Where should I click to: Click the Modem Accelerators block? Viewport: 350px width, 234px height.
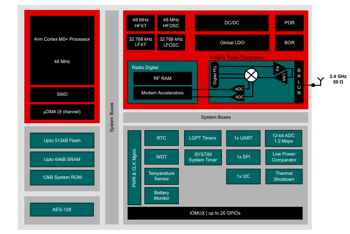click(x=162, y=93)
